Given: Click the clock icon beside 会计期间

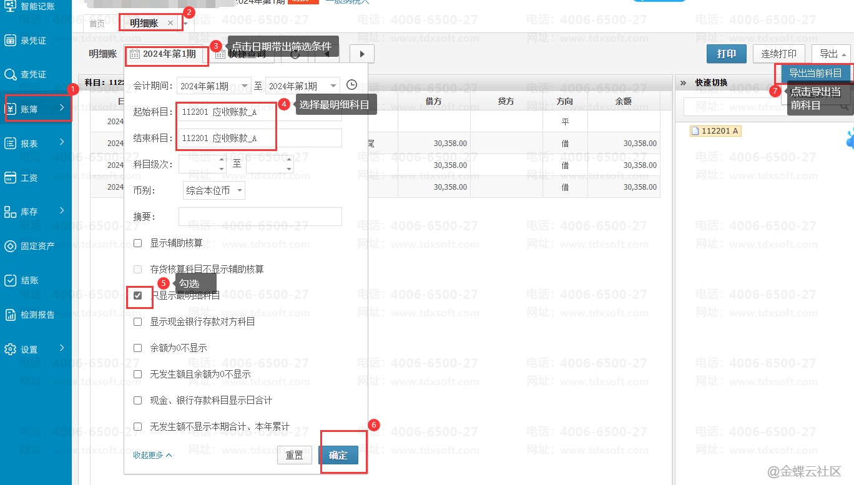Looking at the screenshot, I should [352, 86].
